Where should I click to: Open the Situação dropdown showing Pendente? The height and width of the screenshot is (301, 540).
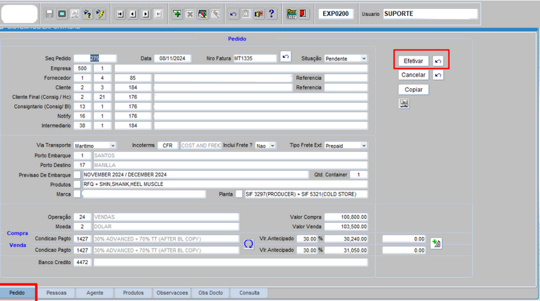(363, 58)
